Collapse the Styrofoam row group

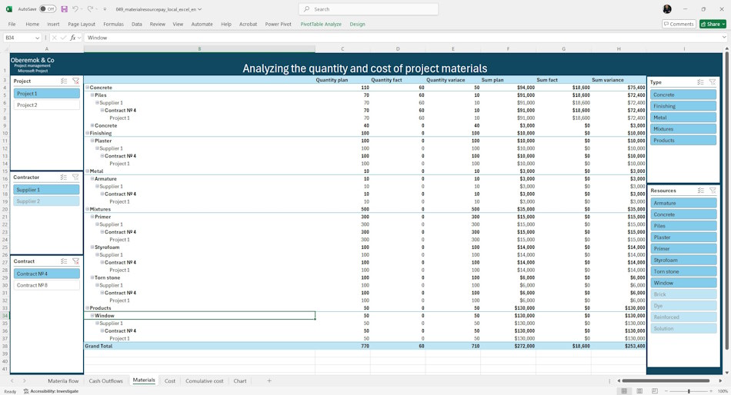[x=92, y=247]
